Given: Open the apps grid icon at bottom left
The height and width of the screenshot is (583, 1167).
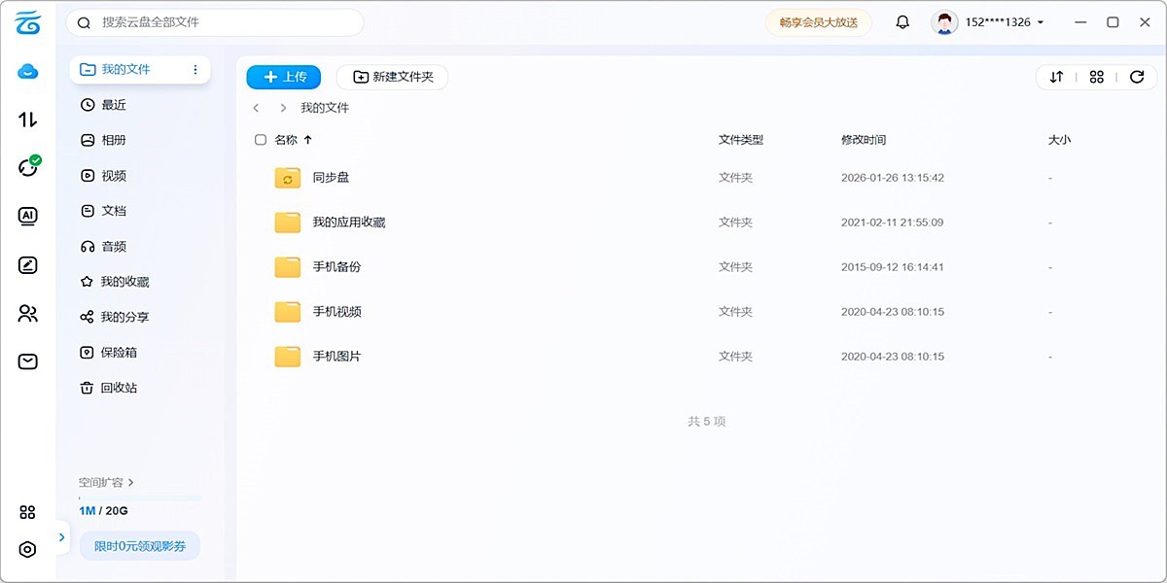Looking at the screenshot, I should [27, 511].
